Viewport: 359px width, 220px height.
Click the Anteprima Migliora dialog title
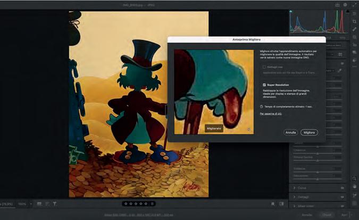(246, 39)
